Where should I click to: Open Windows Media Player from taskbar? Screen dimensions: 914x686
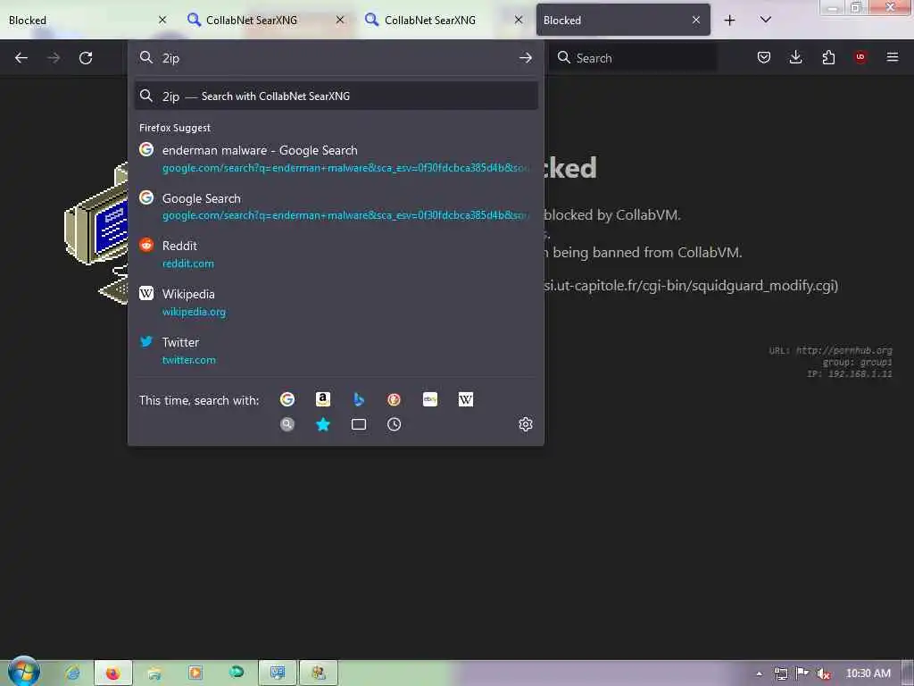click(x=195, y=673)
